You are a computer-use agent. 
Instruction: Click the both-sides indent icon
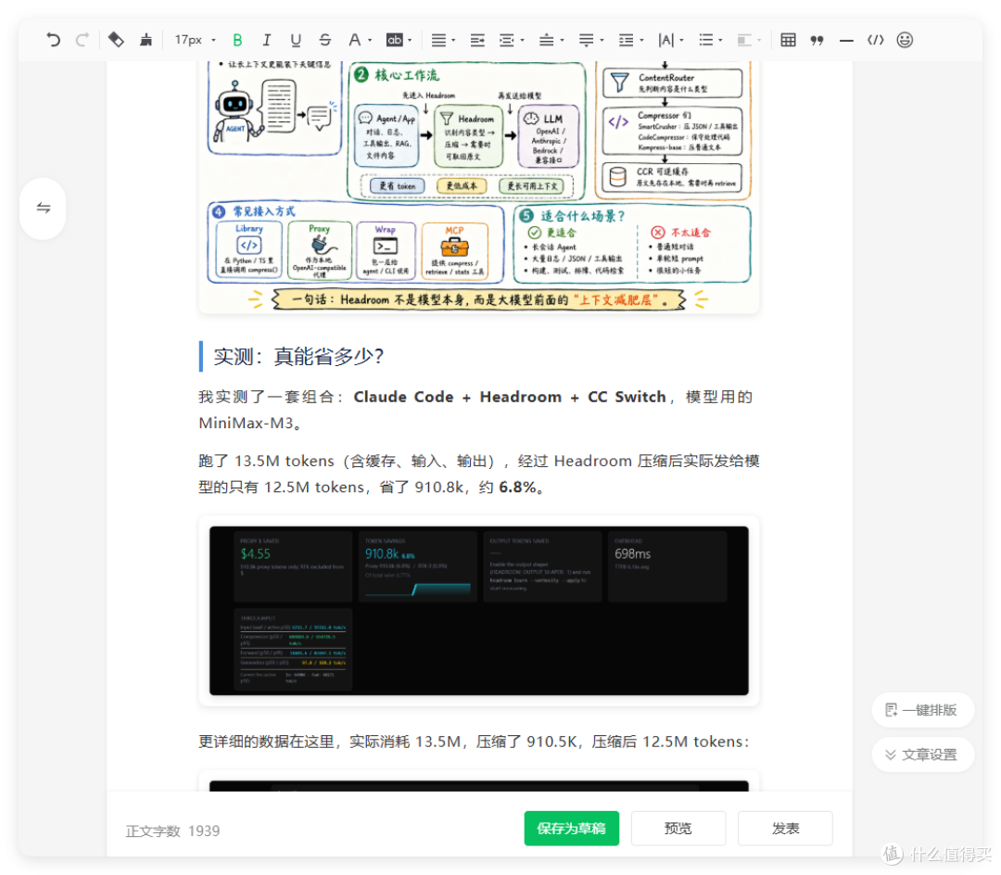pyautogui.click(x=477, y=40)
